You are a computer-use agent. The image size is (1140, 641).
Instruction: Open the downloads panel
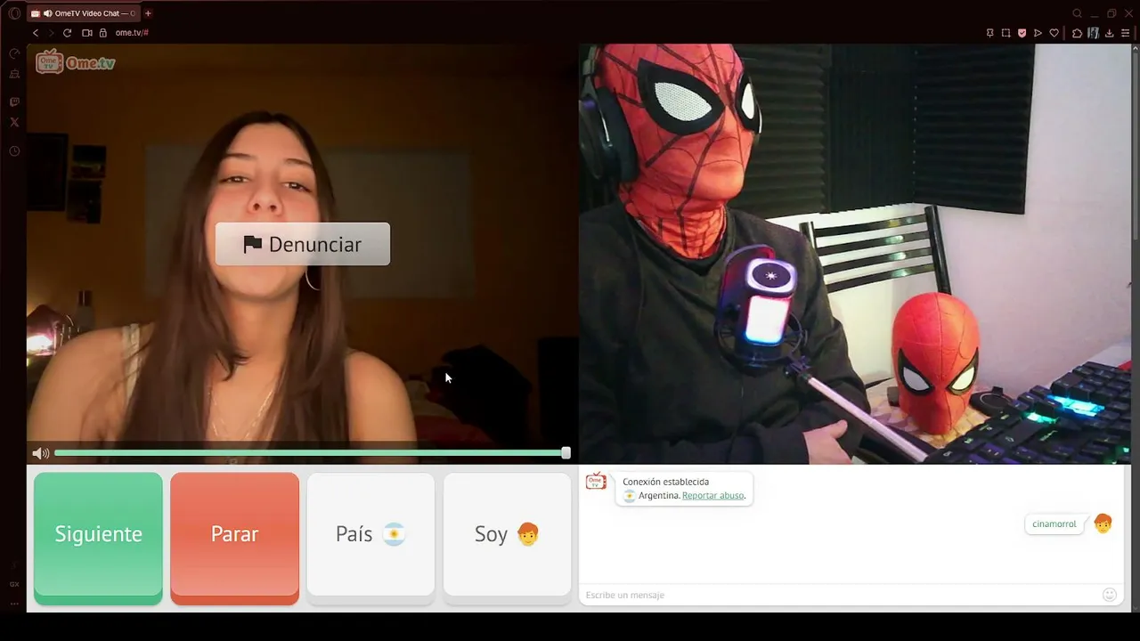pos(1109,33)
